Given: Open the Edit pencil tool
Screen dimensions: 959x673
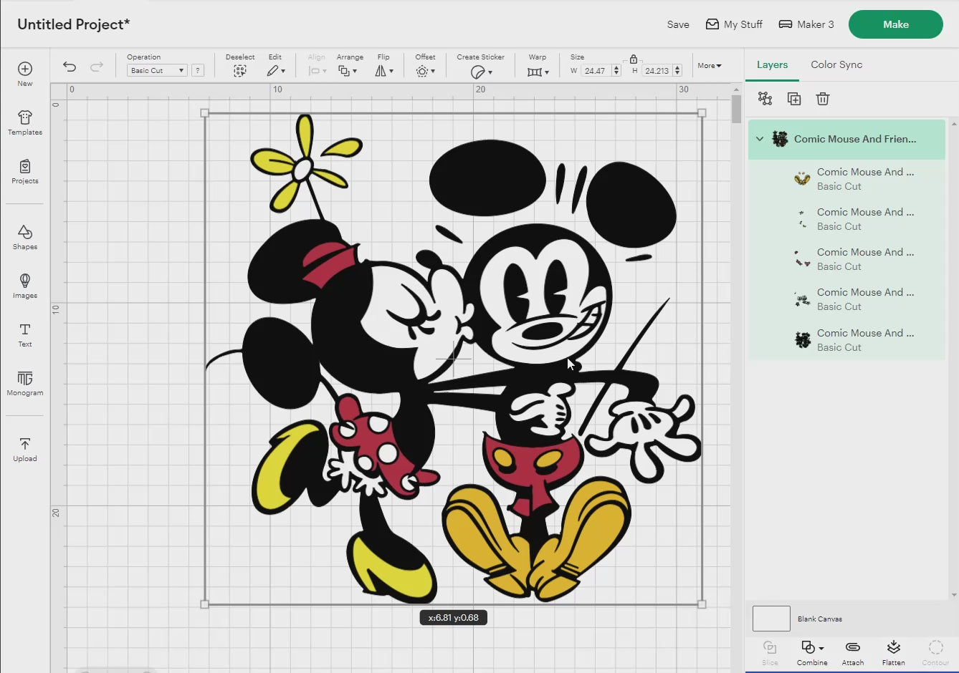Looking at the screenshot, I should tap(272, 71).
